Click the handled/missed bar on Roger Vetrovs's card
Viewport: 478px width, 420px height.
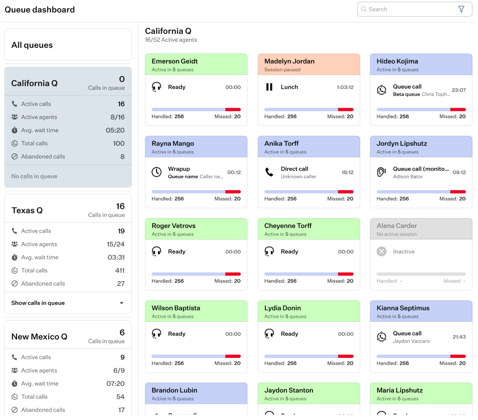196,274
